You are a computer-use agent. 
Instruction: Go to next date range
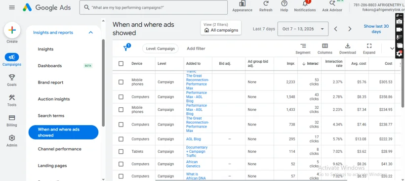(350, 29)
